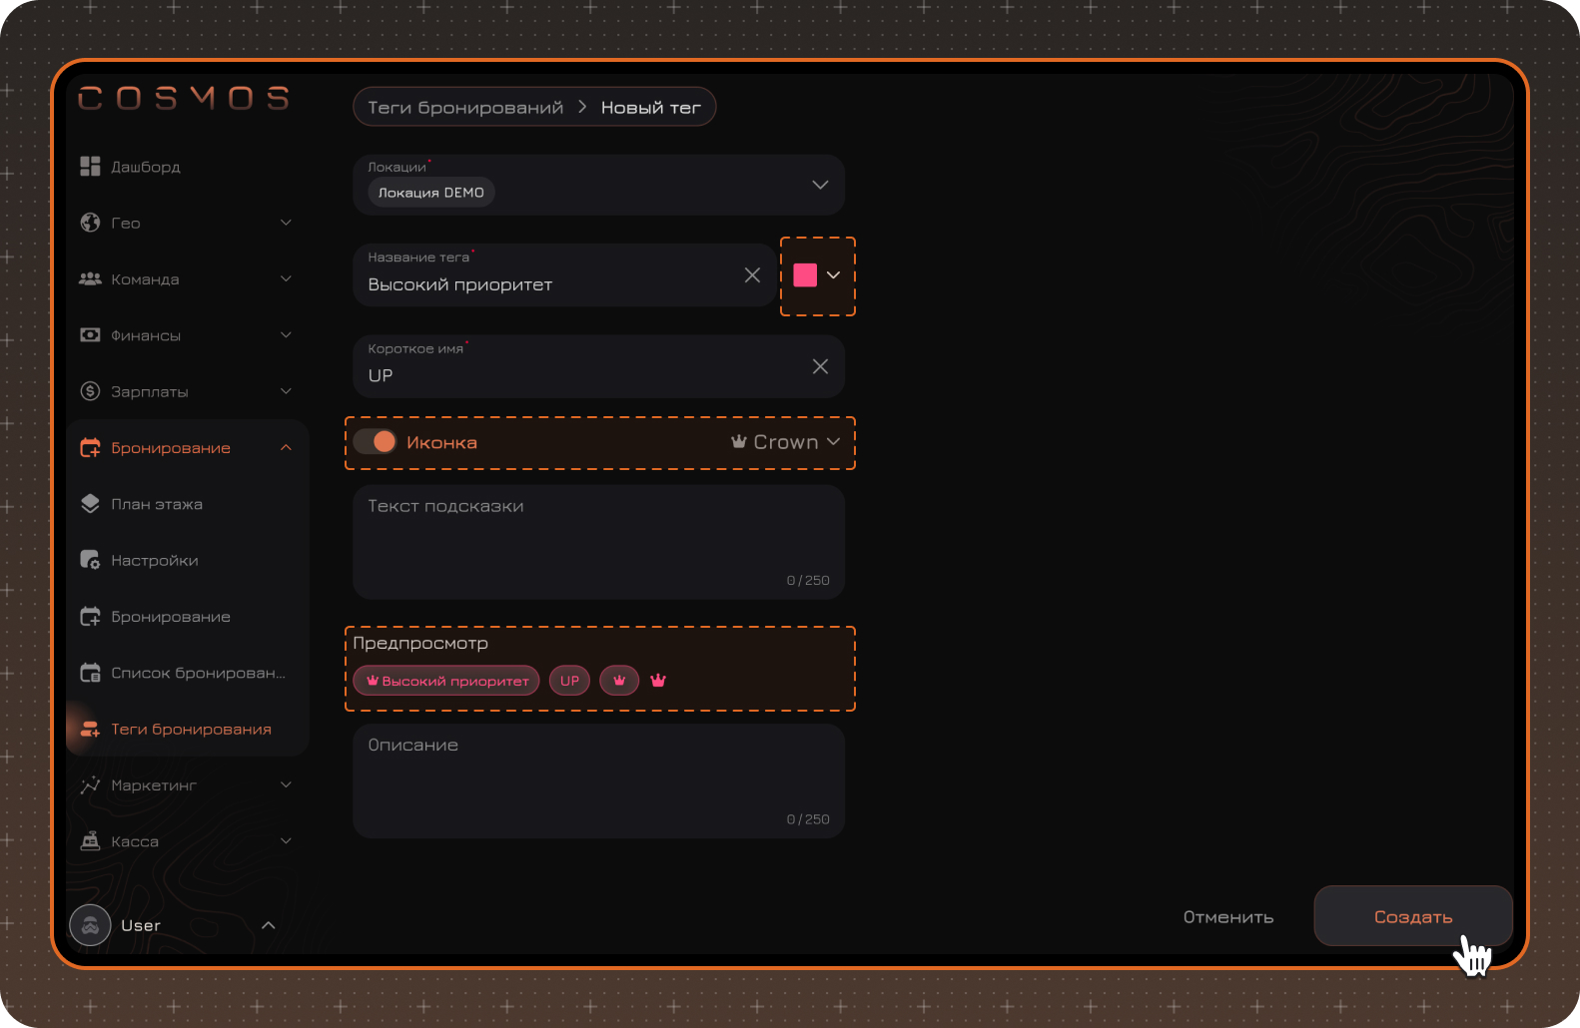
Task: Click the Маркетинг chart icon
Action: pyautogui.click(x=90, y=785)
